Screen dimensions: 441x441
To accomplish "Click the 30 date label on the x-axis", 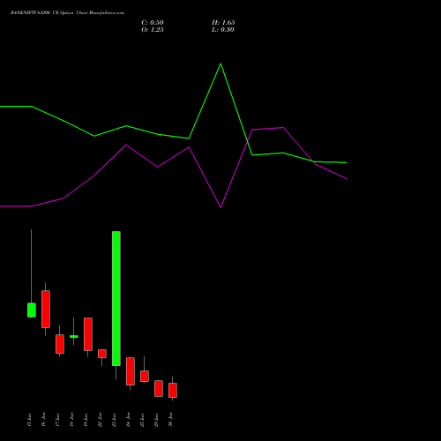I will 170,420.
